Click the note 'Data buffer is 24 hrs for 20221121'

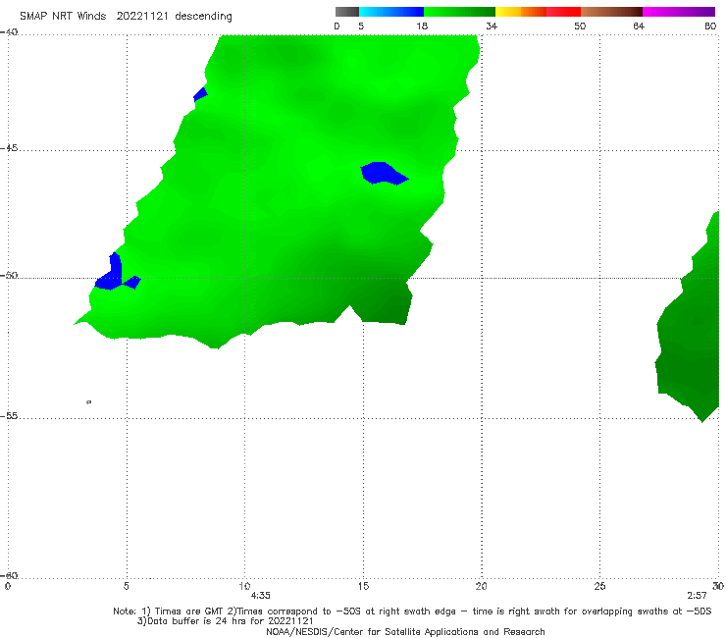point(226,621)
